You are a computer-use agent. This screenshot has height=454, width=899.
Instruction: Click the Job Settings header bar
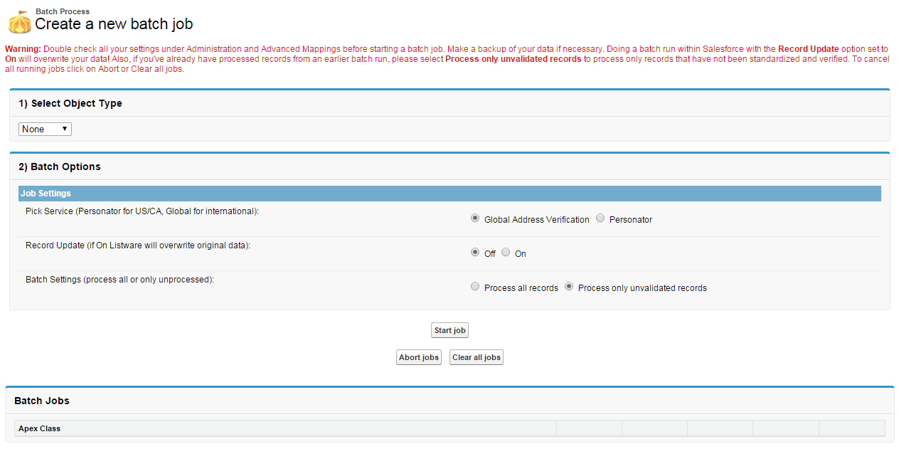[449, 194]
